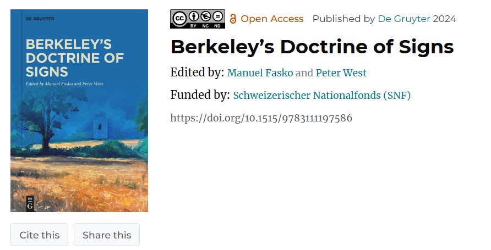The height and width of the screenshot is (250, 491).
Task: Click the 2024 publication year
Action: 444,19
